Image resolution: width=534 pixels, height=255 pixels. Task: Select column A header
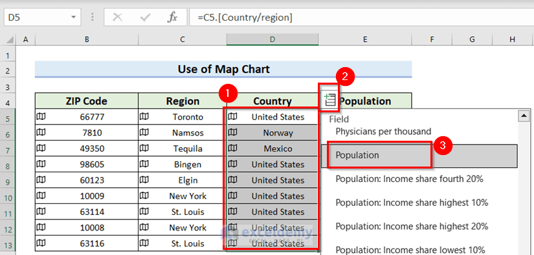click(x=25, y=40)
